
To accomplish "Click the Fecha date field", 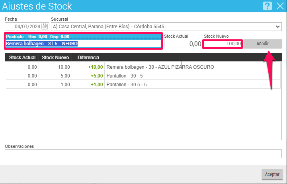I will (x=27, y=27).
